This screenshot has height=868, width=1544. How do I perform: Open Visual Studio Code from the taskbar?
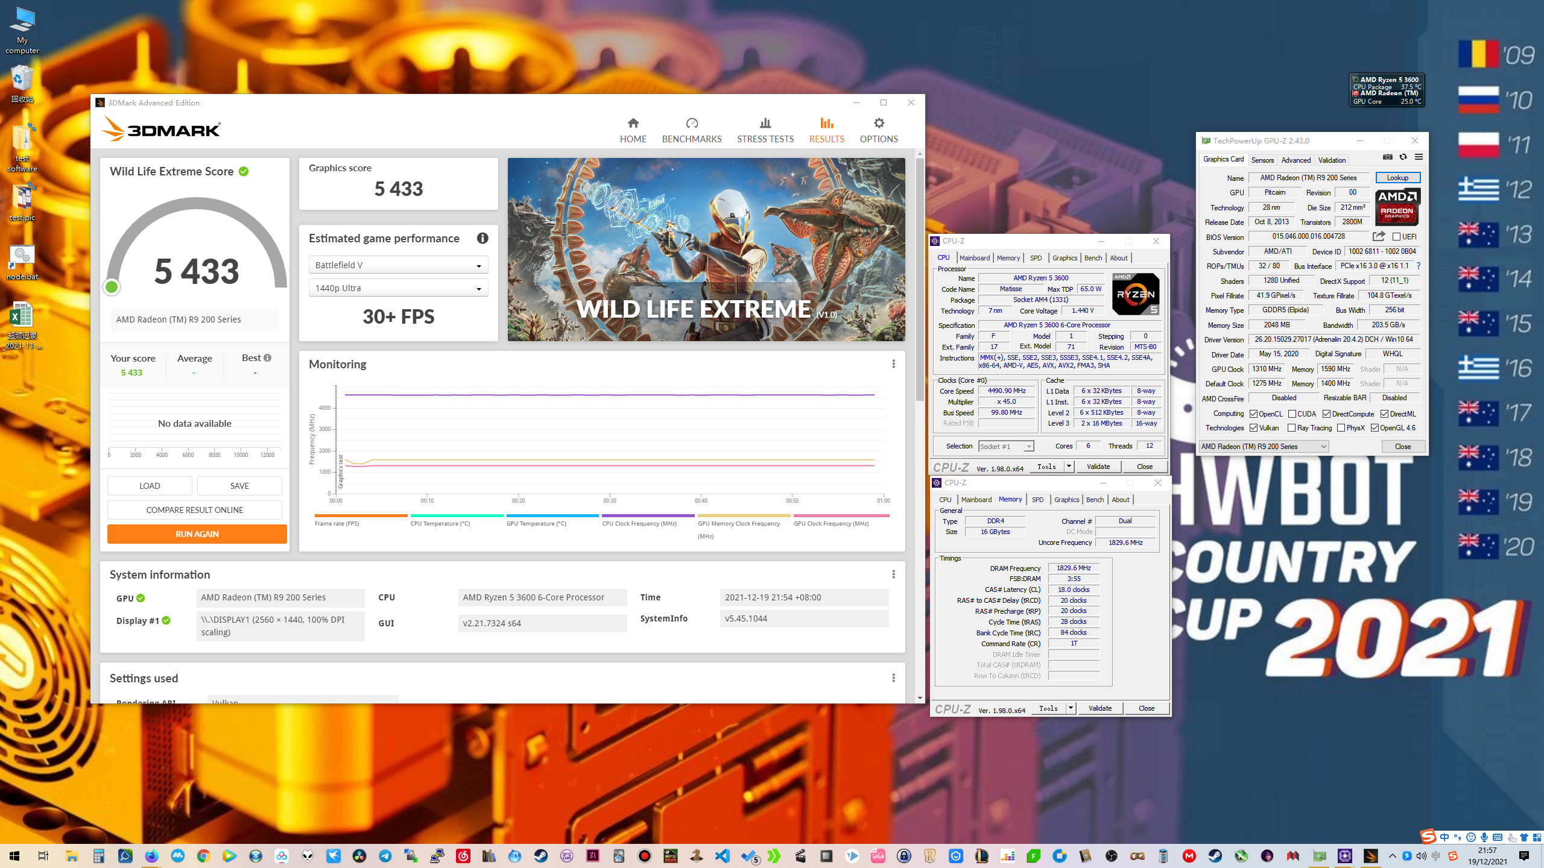click(722, 856)
